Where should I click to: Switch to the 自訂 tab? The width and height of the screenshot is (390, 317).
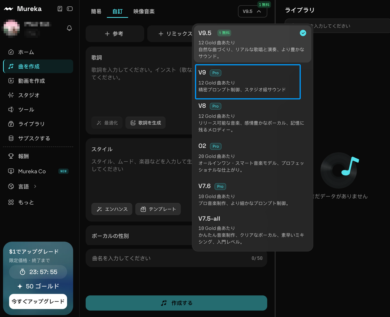coord(118,12)
